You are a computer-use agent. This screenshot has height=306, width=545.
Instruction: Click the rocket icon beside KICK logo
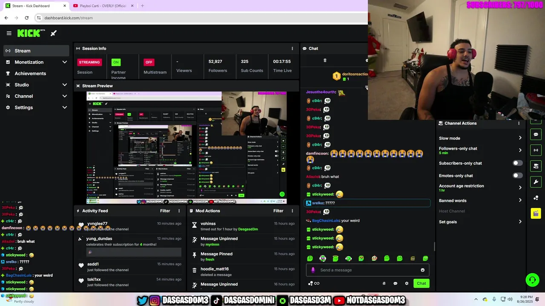(x=54, y=33)
